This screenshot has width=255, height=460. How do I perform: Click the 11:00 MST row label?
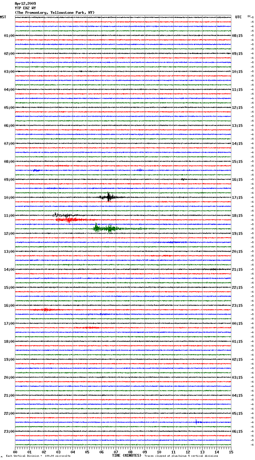pos(9,216)
